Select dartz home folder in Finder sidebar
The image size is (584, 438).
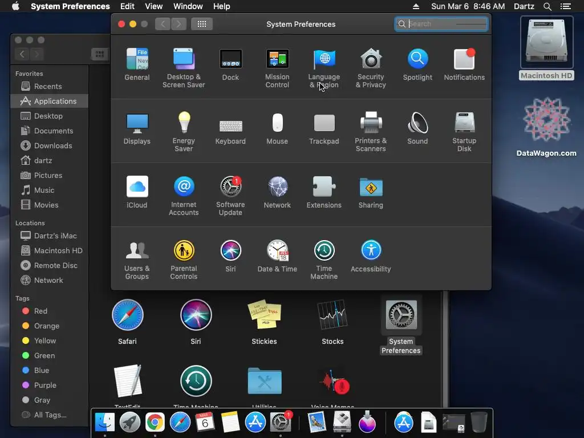click(49, 160)
